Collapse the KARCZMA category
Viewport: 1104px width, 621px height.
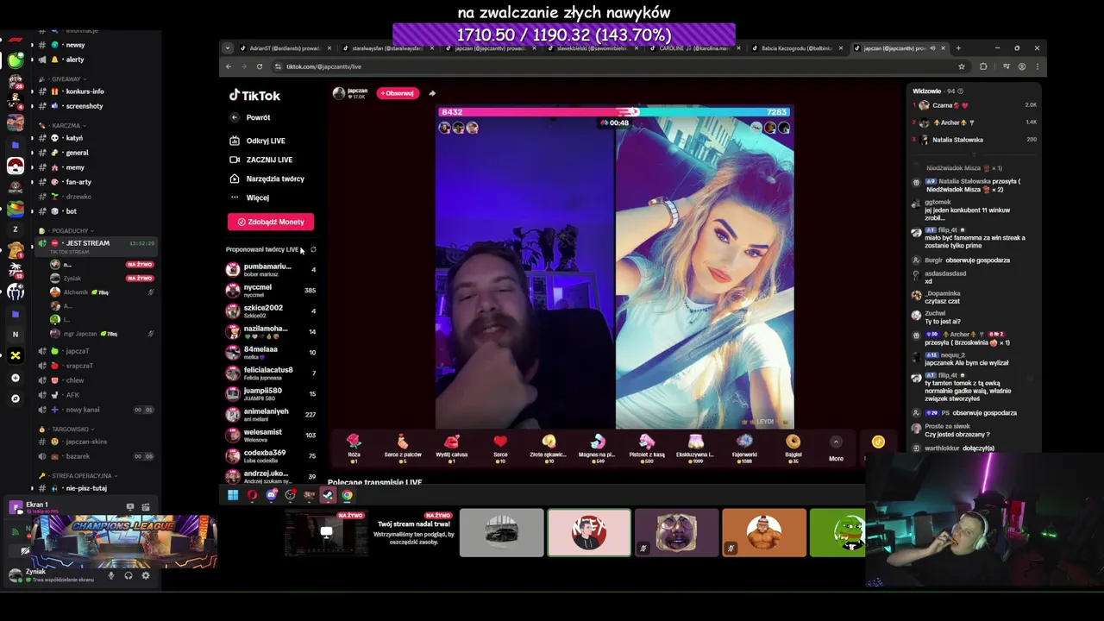point(66,126)
